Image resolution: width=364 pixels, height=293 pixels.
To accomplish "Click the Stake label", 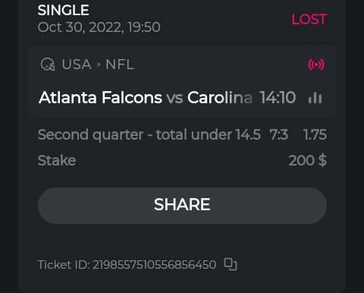I will 57,160.
